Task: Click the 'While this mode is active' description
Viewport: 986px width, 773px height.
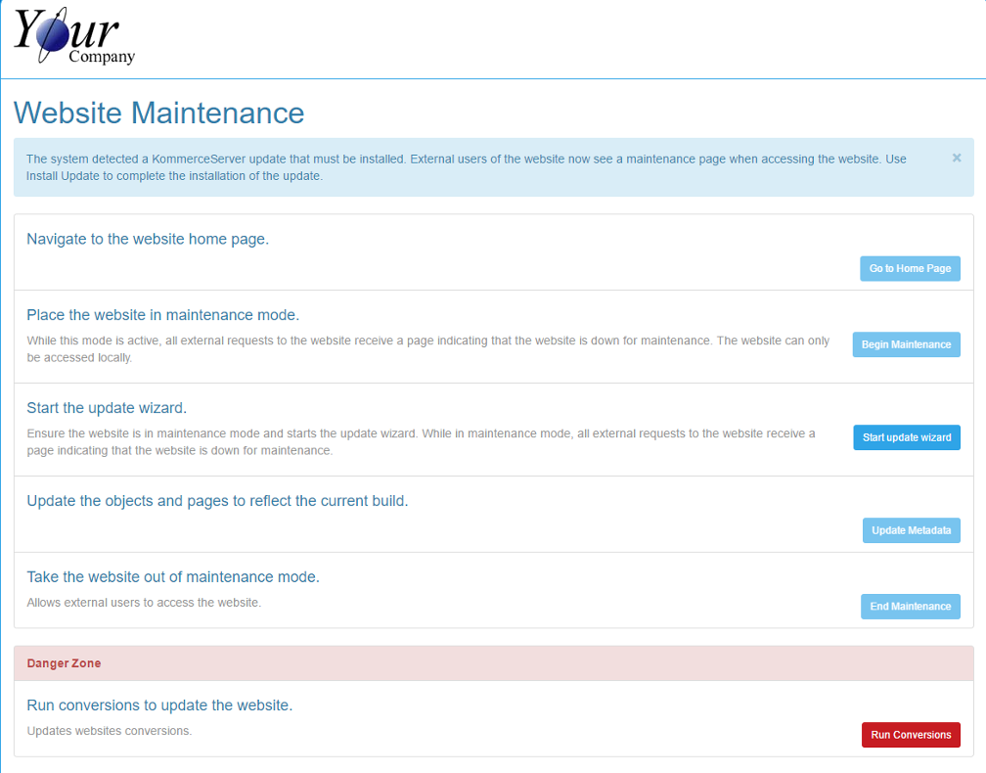Action: (x=428, y=349)
